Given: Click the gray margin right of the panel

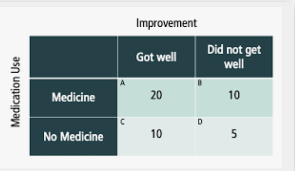Looking at the screenshot, I should coord(289,86).
